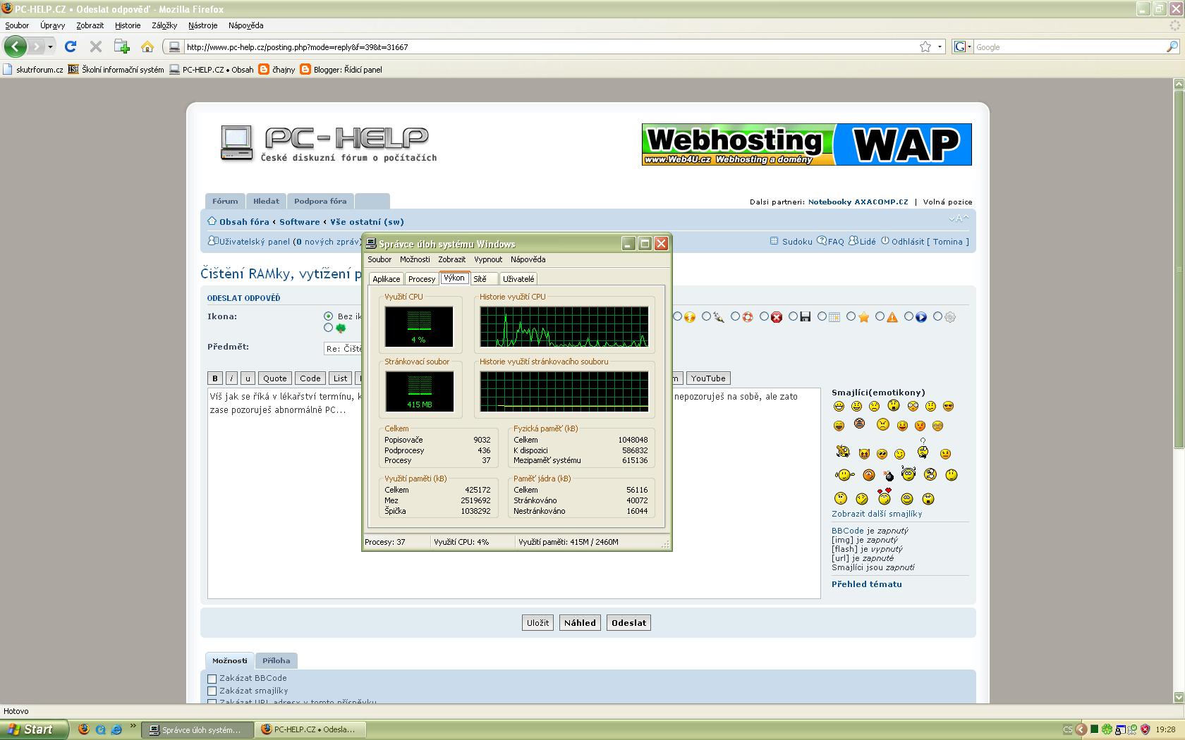Viewport: 1185px width, 740px height.
Task: Select the red X stop topic icon radio
Action: point(764,316)
